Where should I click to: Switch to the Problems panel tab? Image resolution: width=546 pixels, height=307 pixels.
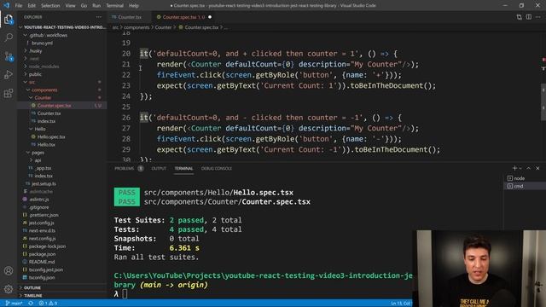click(x=129, y=169)
